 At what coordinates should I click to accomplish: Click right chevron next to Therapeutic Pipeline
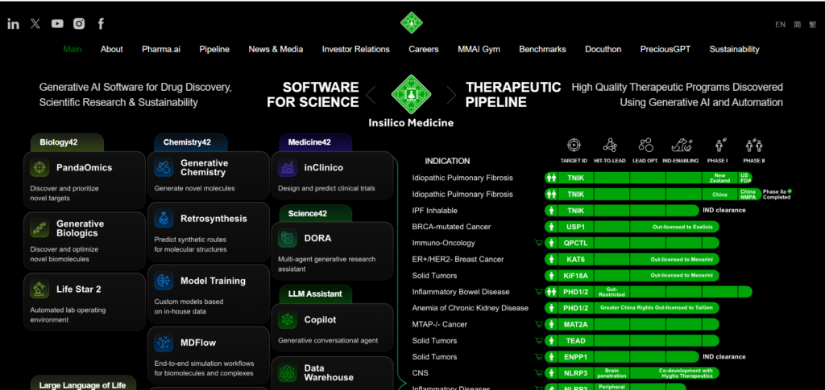[x=451, y=95]
